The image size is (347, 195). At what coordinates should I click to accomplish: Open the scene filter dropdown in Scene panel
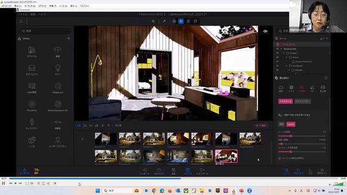tap(324, 38)
